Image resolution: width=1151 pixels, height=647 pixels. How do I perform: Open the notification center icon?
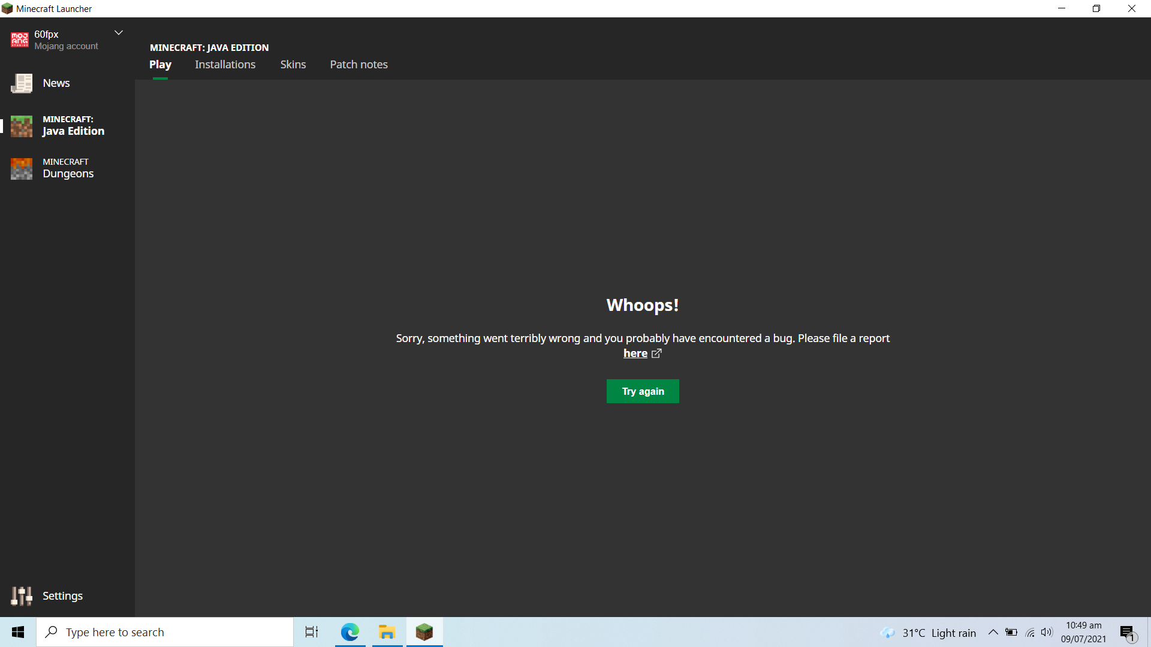pyautogui.click(x=1128, y=633)
